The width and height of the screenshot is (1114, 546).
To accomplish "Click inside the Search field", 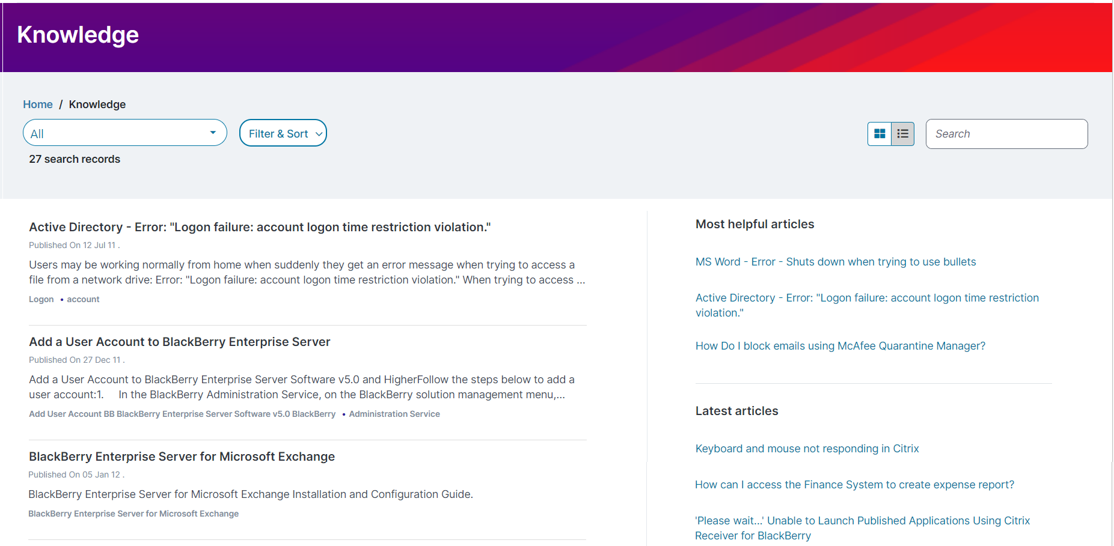I will coord(1006,133).
